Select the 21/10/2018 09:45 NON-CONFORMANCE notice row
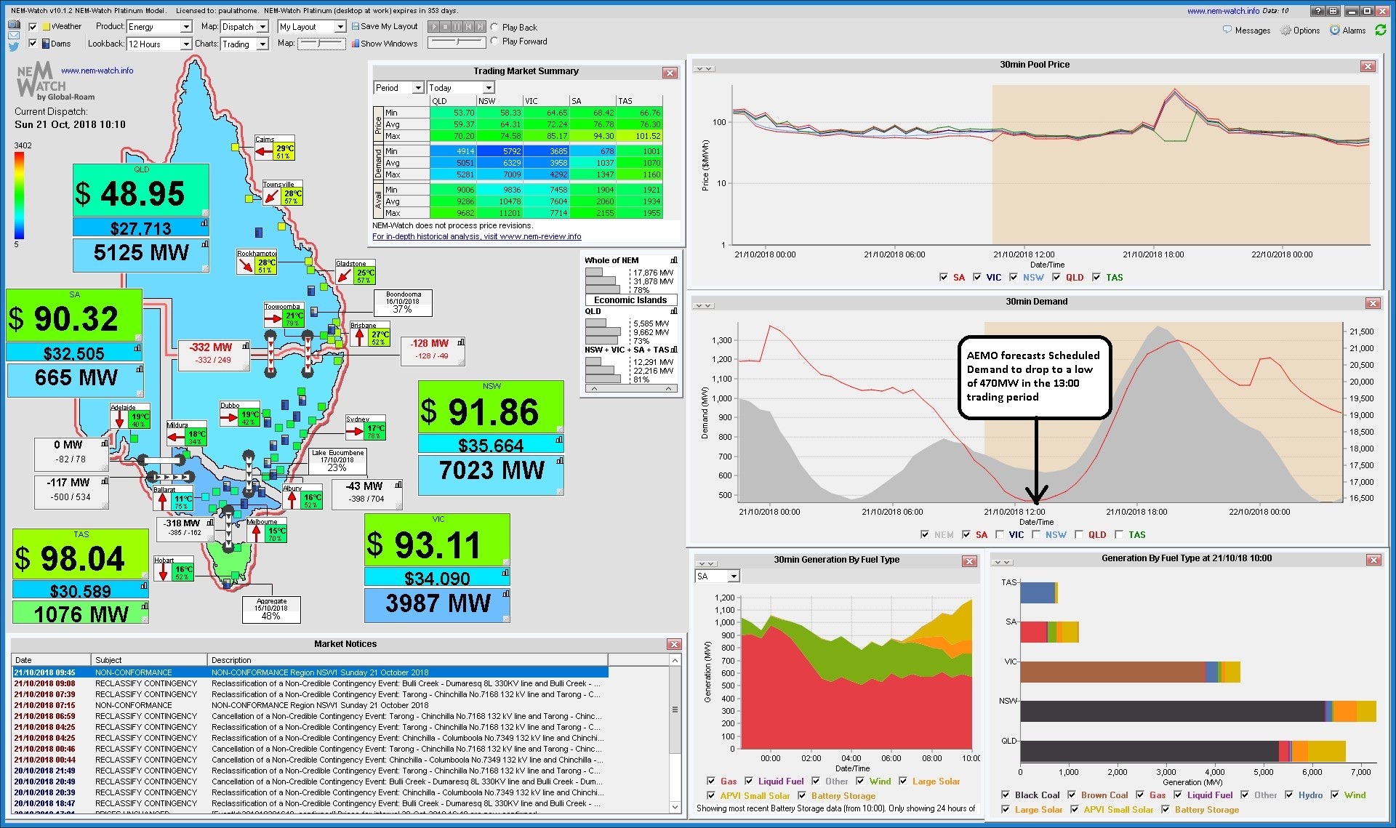 point(310,672)
